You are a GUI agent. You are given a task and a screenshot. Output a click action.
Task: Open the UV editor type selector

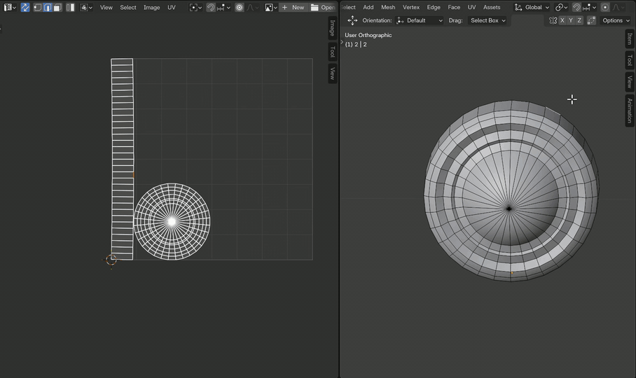pos(10,7)
